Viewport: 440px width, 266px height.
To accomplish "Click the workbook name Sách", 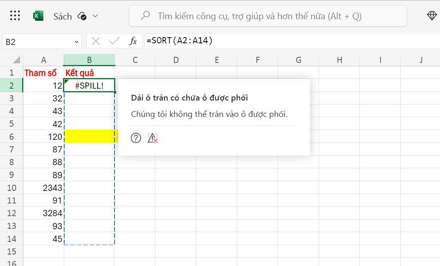I will pos(63,16).
